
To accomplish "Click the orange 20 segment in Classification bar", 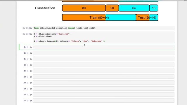I will point(112,8).
